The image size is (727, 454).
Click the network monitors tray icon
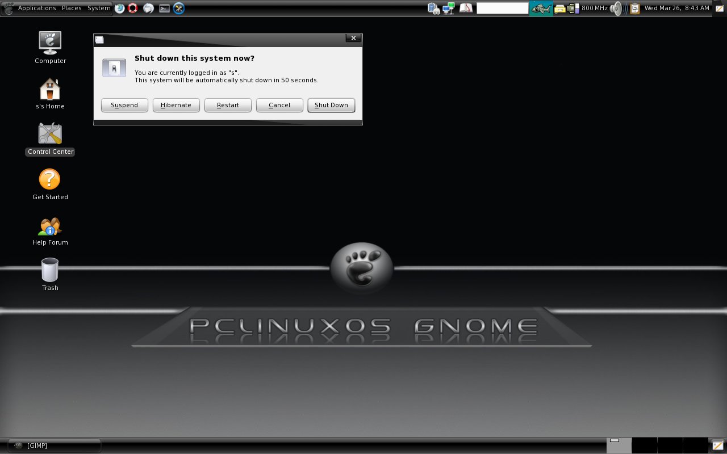[x=449, y=8]
